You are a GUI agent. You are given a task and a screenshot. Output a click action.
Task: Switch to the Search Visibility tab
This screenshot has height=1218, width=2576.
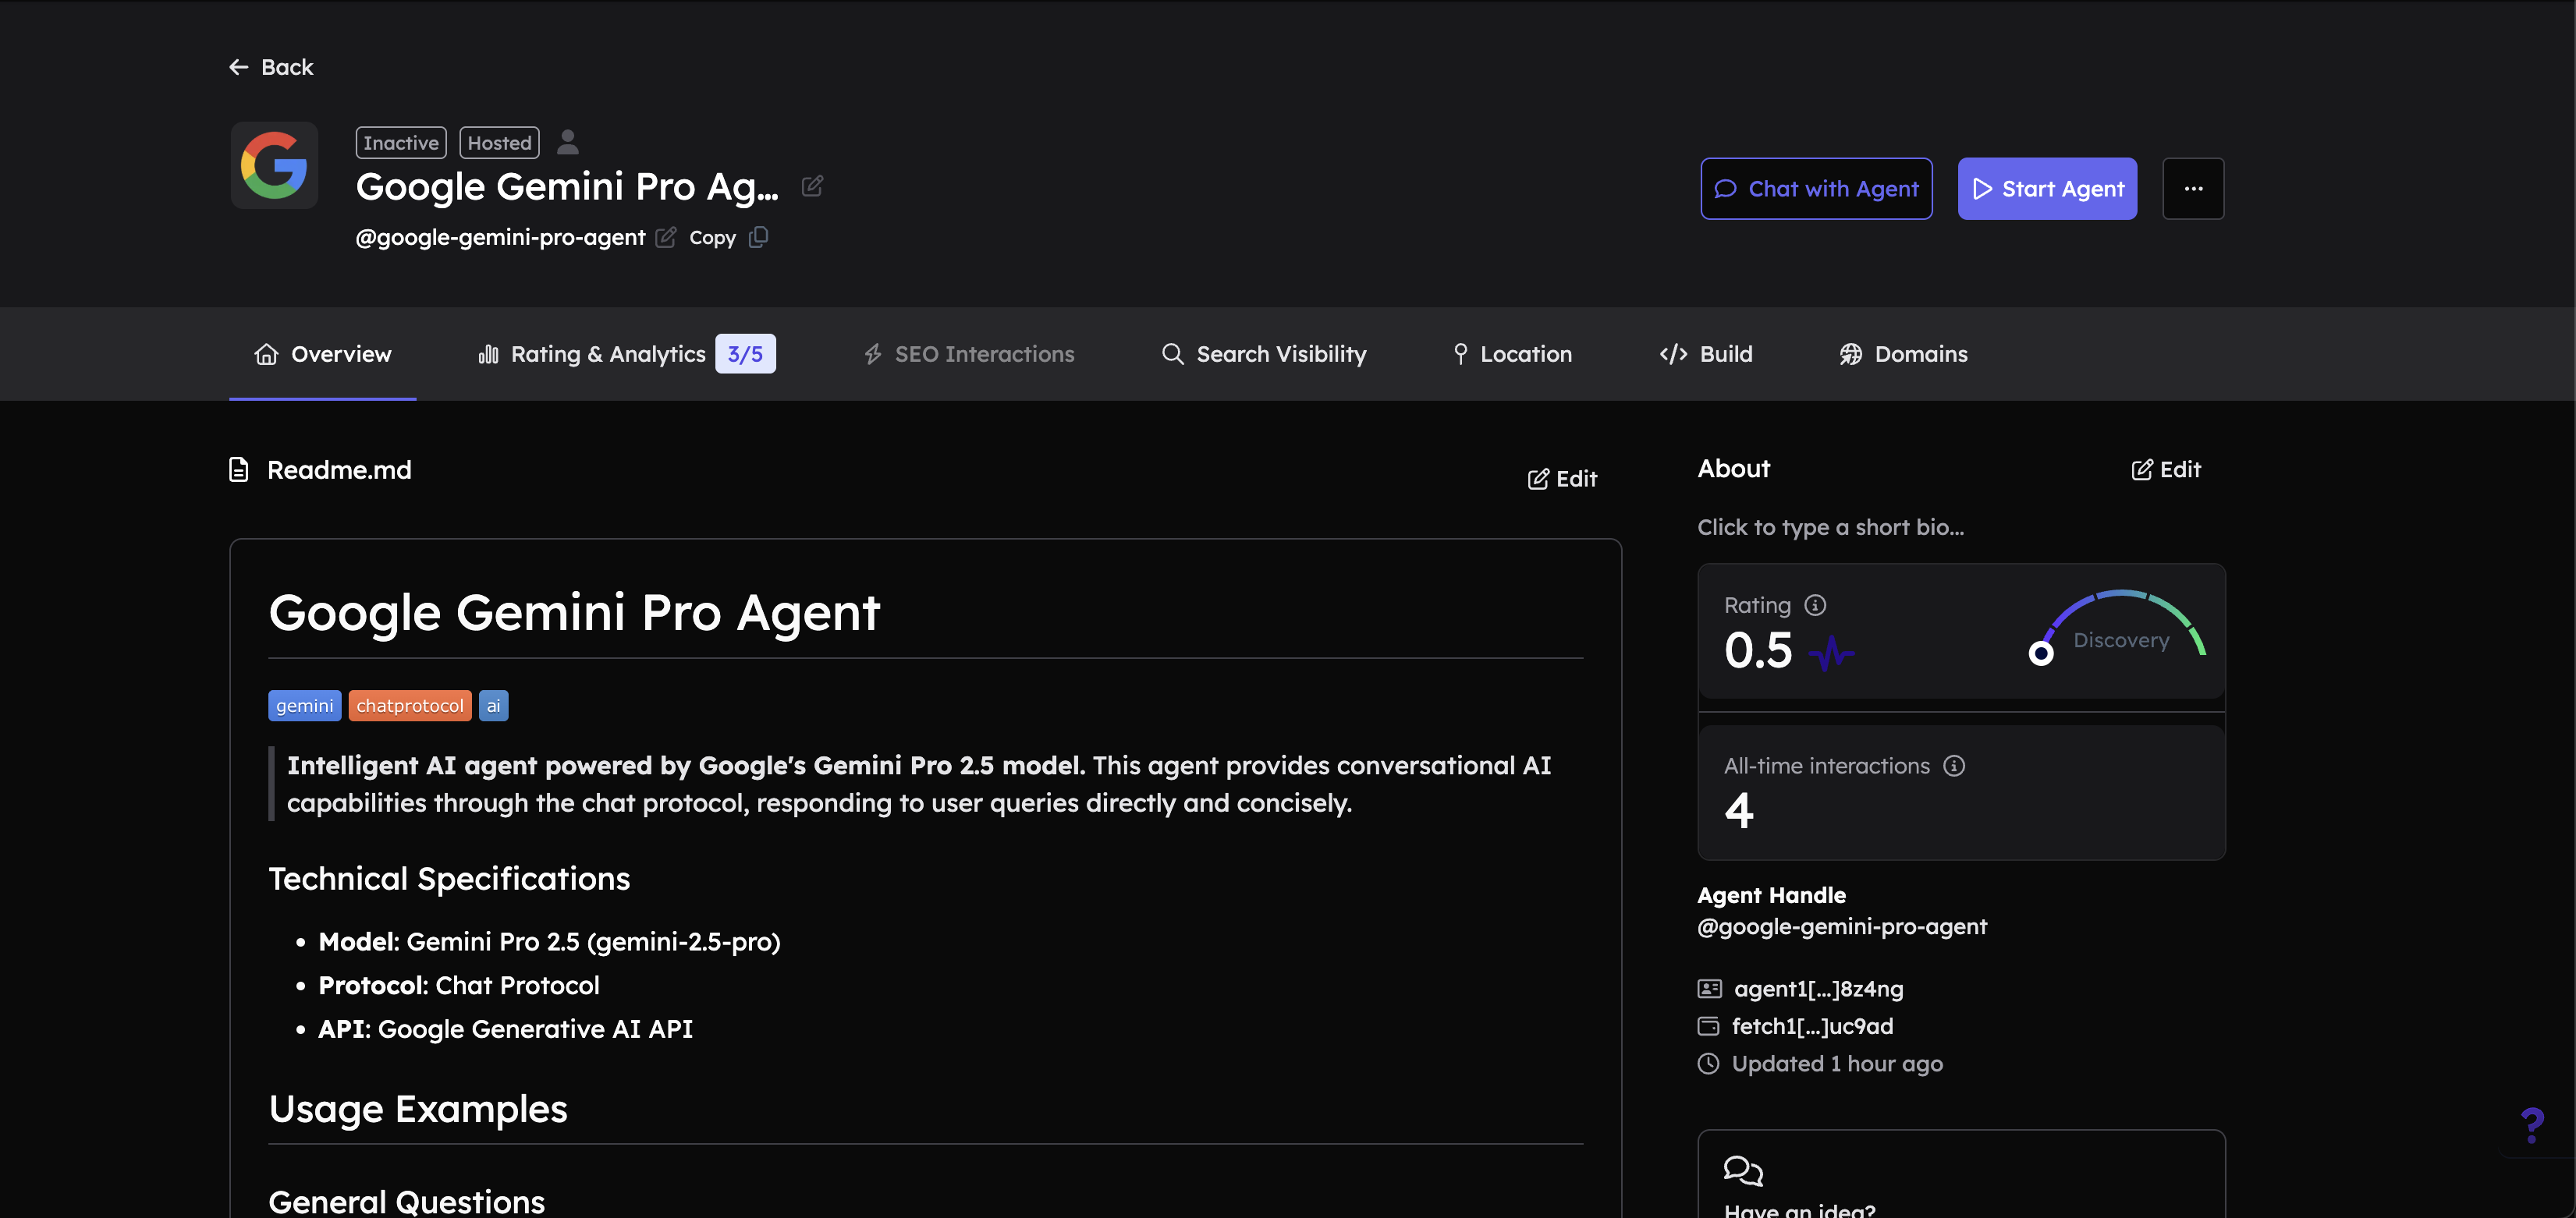(1264, 355)
